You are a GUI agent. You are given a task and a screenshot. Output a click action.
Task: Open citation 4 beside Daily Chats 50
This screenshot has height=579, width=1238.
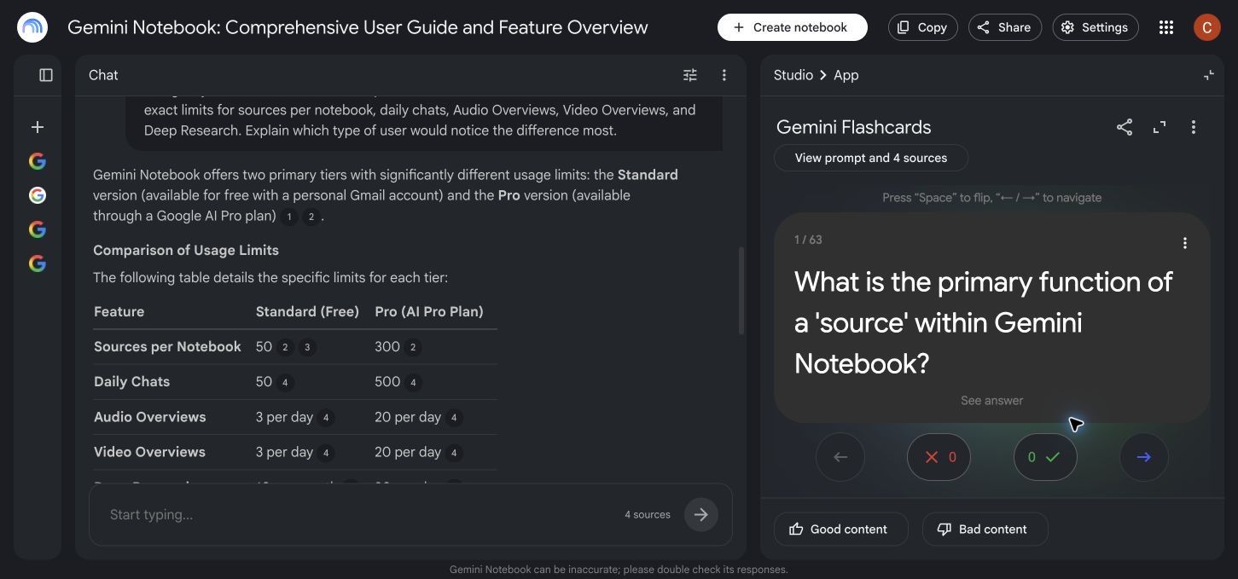285,382
